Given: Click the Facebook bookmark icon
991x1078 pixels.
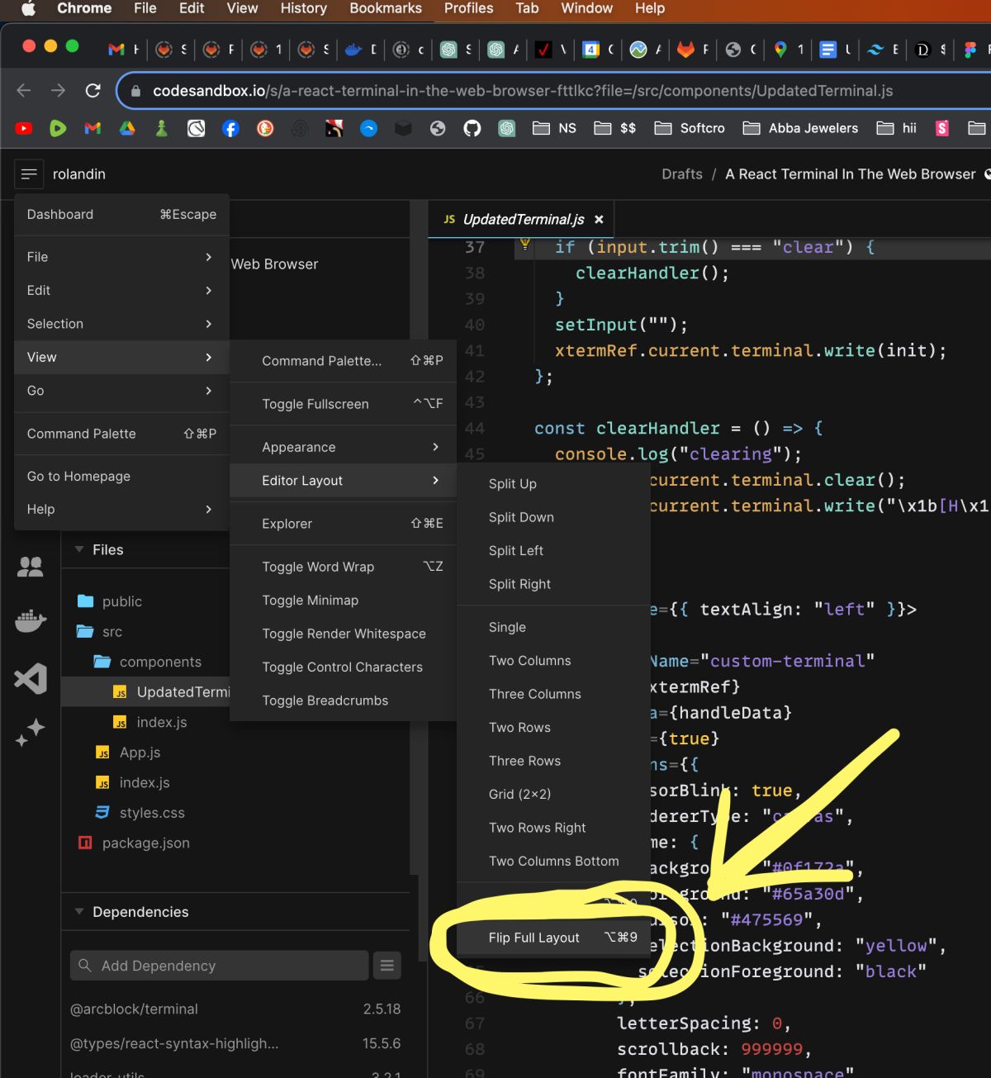Looking at the screenshot, I should pos(230,128).
